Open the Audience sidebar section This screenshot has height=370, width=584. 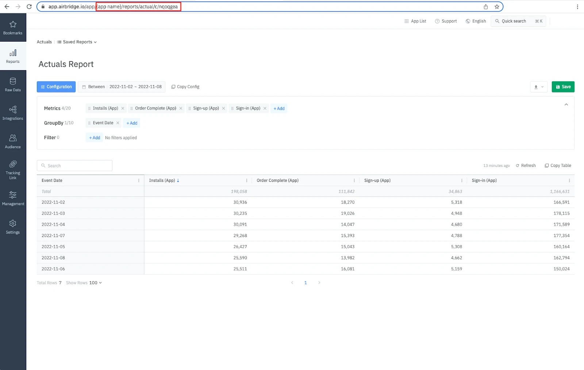click(x=13, y=141)
